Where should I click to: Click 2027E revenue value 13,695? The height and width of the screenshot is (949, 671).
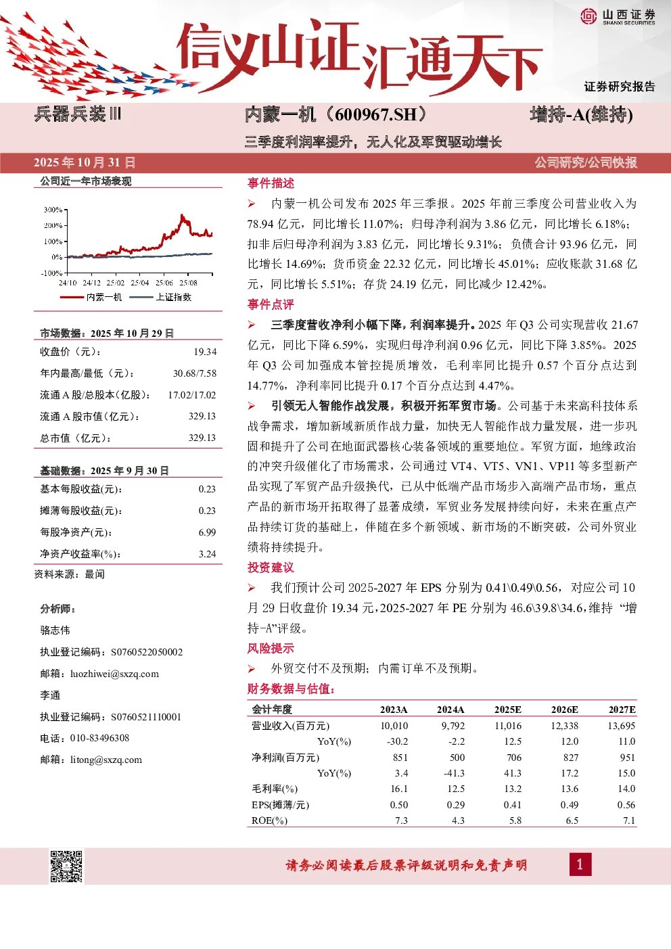(x=622, y=726)
